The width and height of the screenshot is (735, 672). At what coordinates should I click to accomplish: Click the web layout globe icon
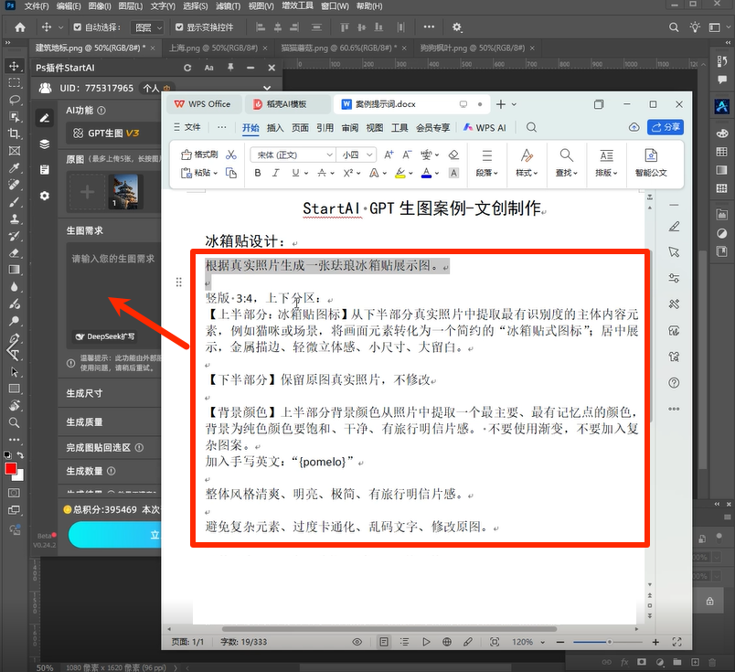(x=447, y=642)
